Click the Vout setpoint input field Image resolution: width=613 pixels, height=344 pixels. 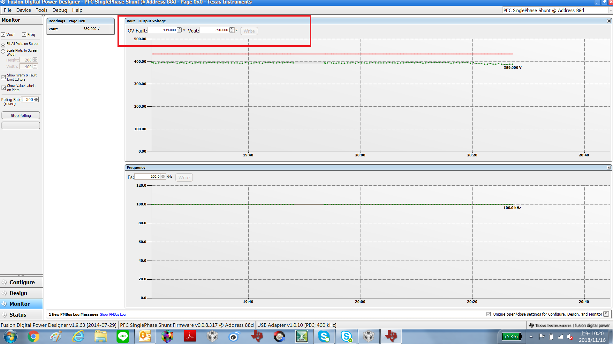click(x=215, y=30)
